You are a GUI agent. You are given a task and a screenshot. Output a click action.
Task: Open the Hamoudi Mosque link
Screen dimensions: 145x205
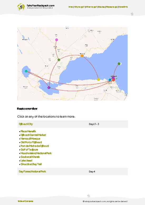(x=30, y=139)
